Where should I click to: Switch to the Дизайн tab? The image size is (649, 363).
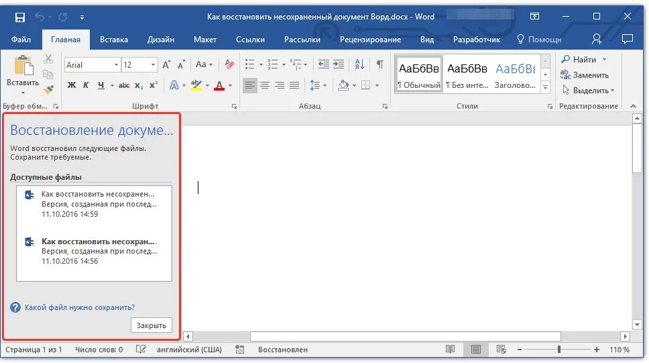[x=161, y=40]
